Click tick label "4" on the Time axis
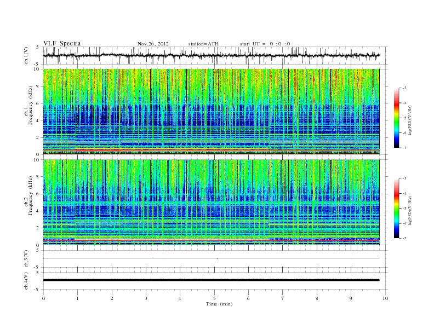The width and height of the screenshot is (434, 335). 180,298
